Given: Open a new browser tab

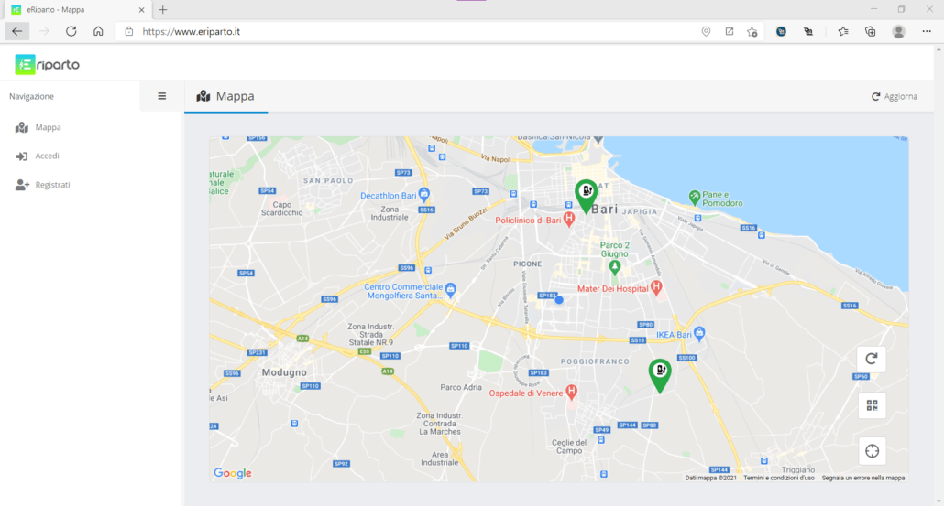Looking at the screenshot, I should [162, 10].
